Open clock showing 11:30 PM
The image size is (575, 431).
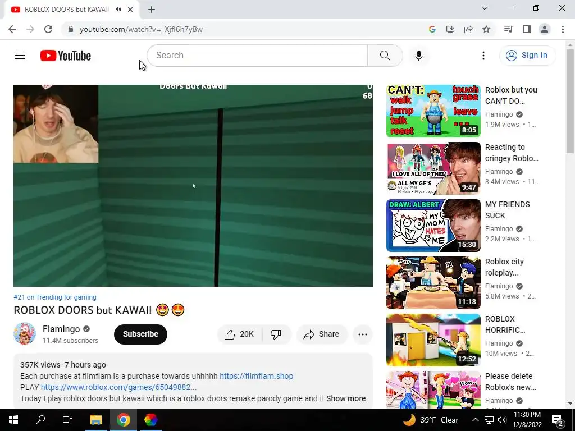[x=527, y=420]
